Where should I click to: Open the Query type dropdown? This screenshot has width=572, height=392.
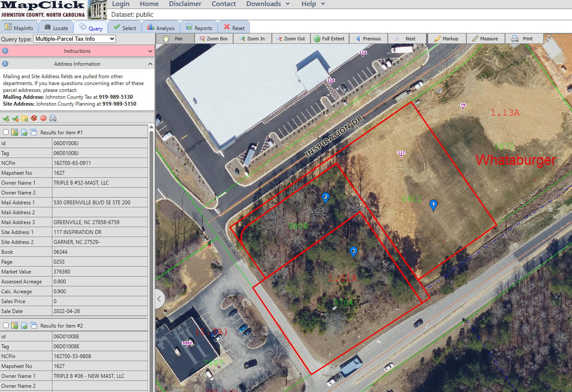point(74,39)
